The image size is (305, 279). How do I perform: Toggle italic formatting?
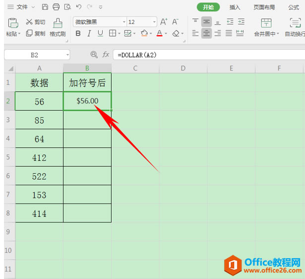pos(89,33)
